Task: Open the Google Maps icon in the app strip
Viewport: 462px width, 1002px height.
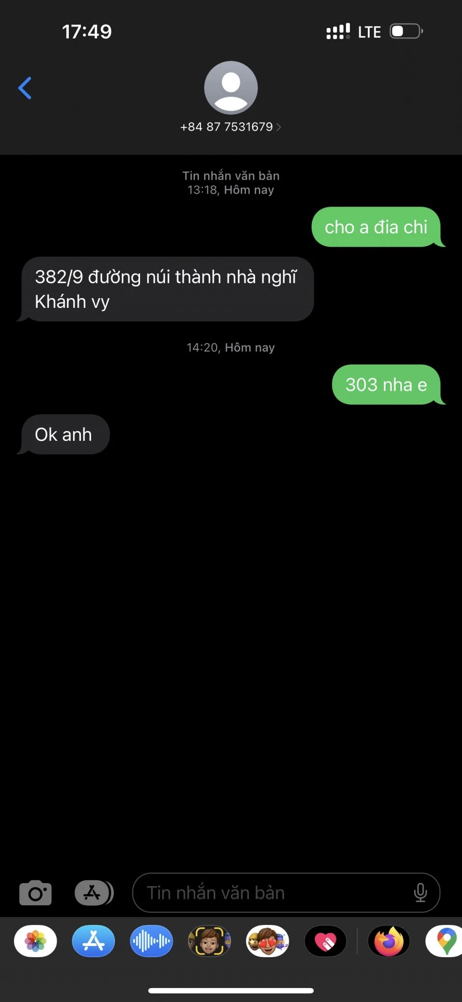Action: [x=445, y=941]
